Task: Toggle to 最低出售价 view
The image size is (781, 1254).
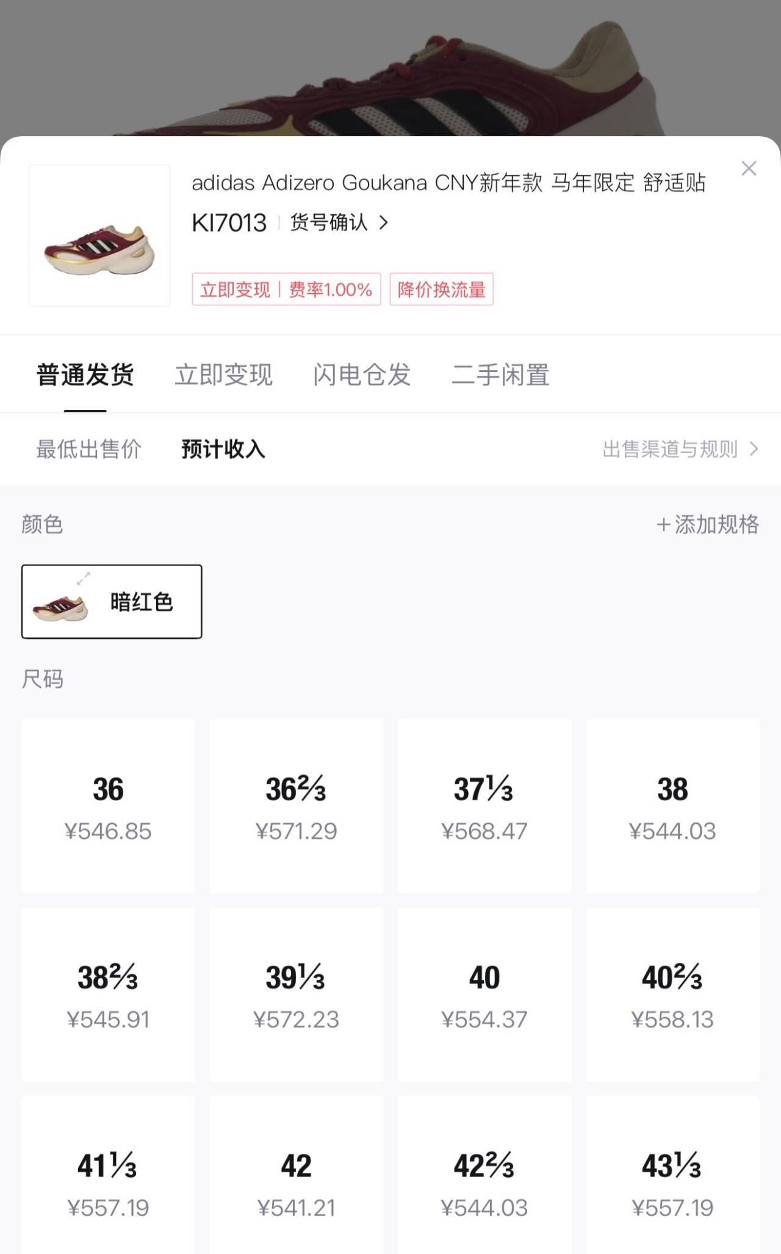Action: click(x=89, y=450)
